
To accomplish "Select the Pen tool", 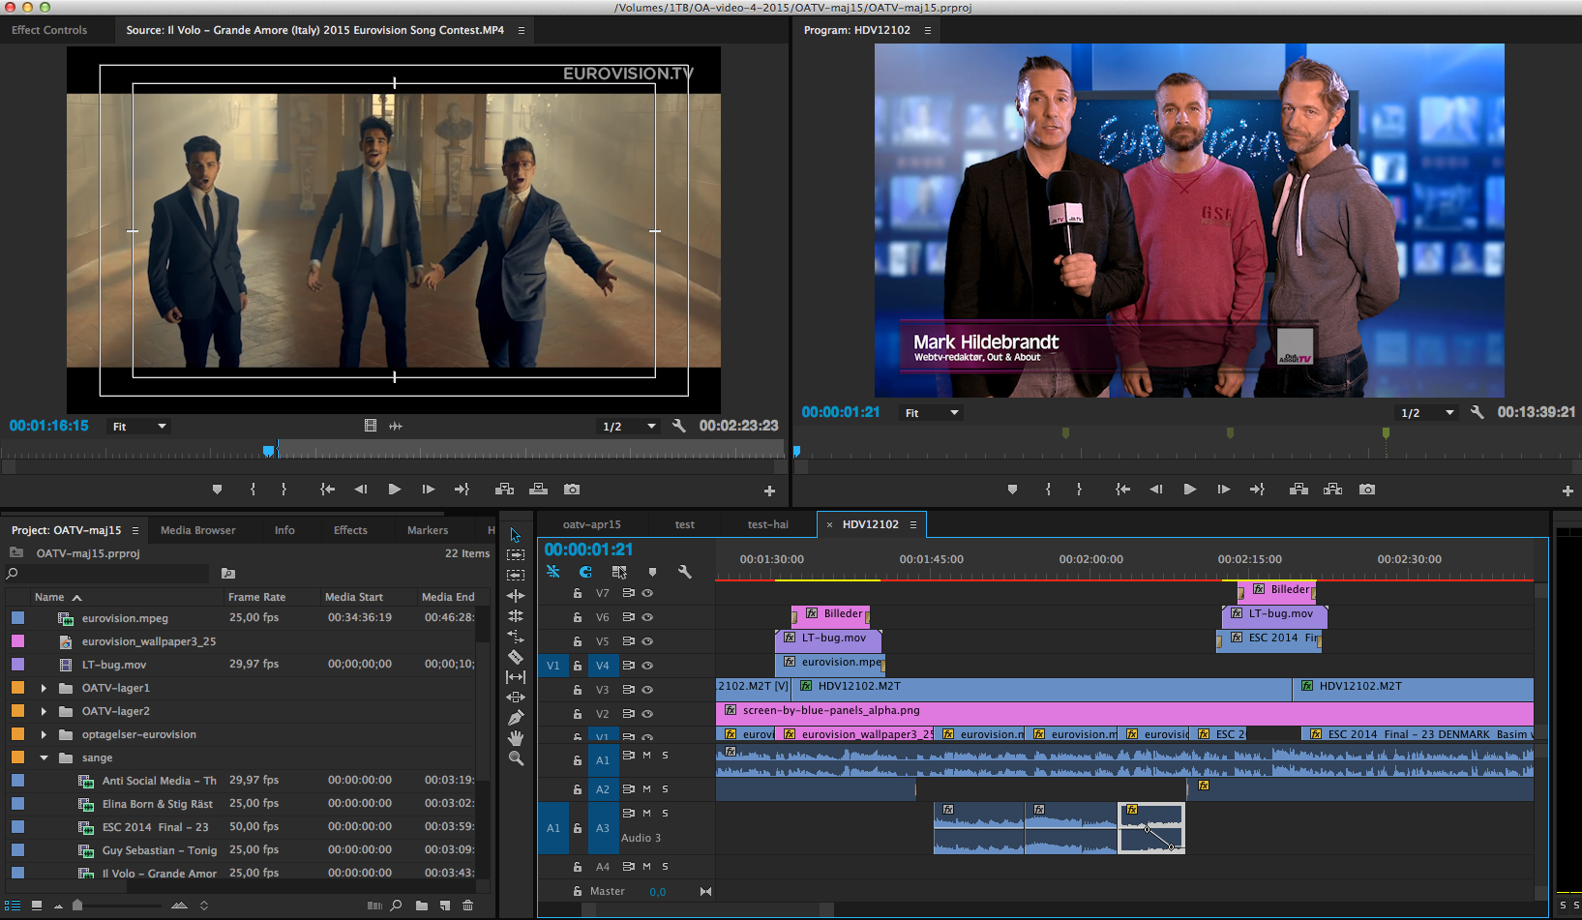I will [516, 718].
